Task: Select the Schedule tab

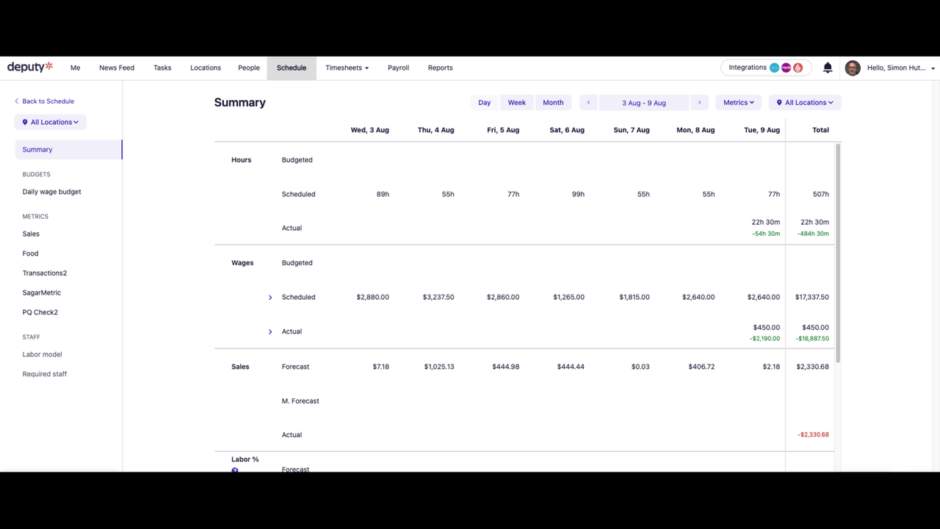Action: click(x=292, y=68)
